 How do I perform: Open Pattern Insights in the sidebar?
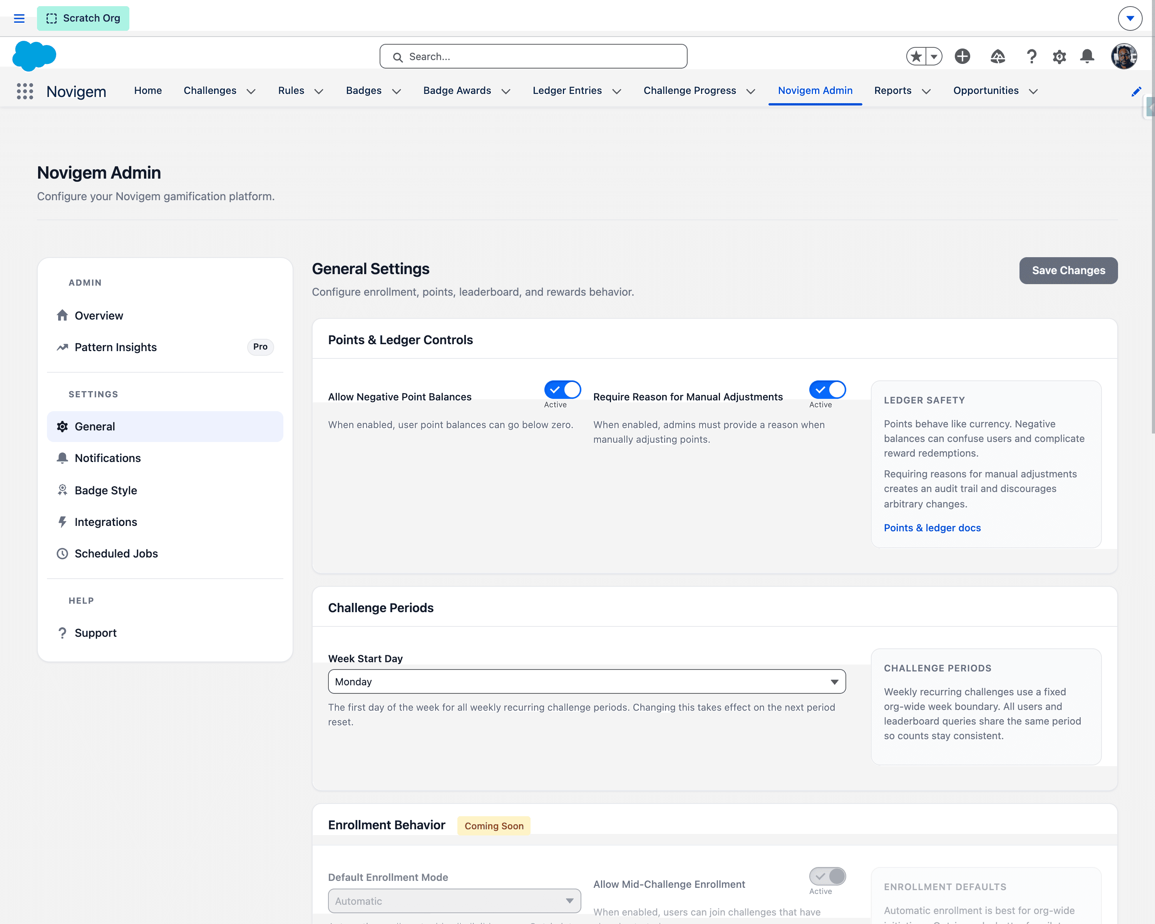point(165,347)
